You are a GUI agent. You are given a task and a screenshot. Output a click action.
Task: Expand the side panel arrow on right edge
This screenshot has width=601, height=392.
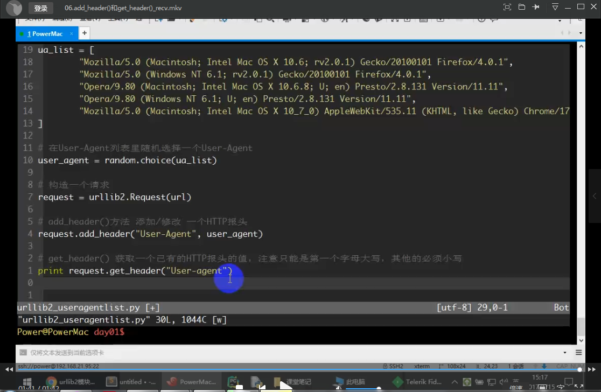point(595,195)
